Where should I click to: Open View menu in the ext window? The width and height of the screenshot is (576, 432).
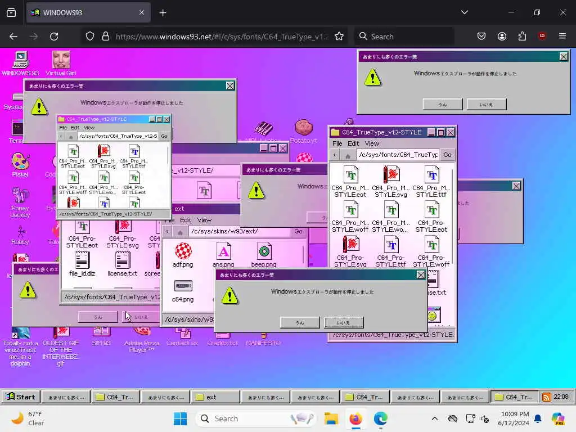[204, 220]
